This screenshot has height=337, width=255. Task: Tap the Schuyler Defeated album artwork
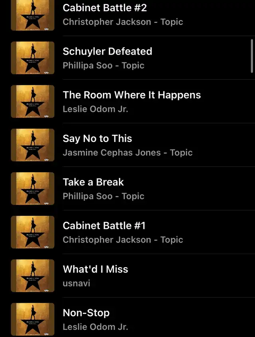pos(33,58)
